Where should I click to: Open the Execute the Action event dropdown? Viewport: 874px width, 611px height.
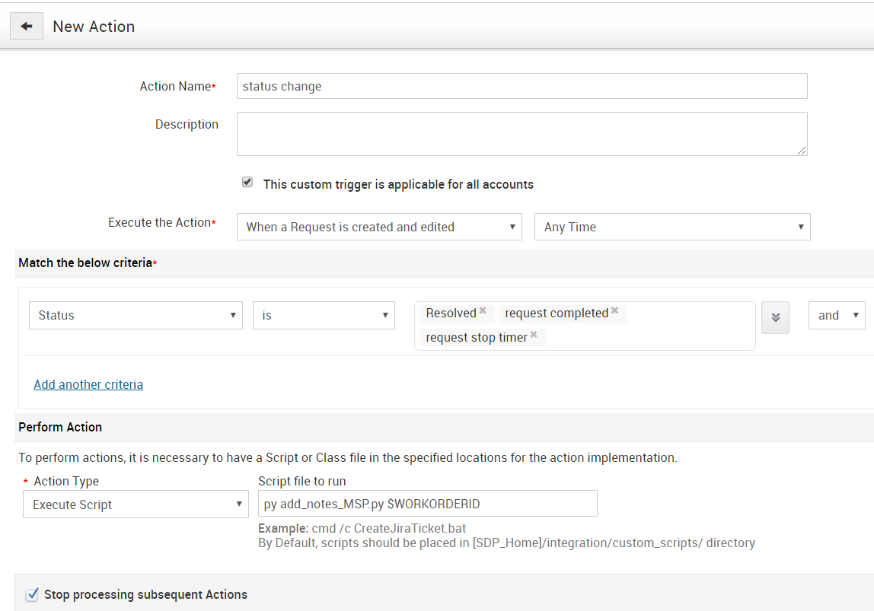379,227
